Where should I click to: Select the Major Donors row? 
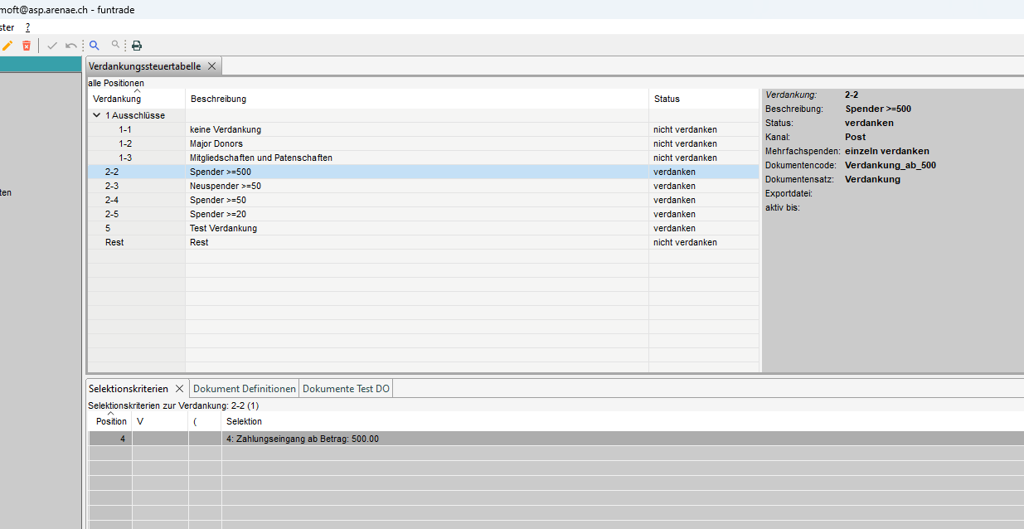216,143
